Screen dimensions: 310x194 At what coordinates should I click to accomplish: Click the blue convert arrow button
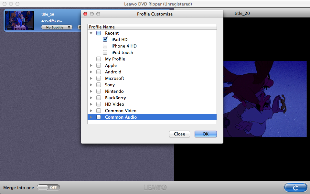point(295,187)
